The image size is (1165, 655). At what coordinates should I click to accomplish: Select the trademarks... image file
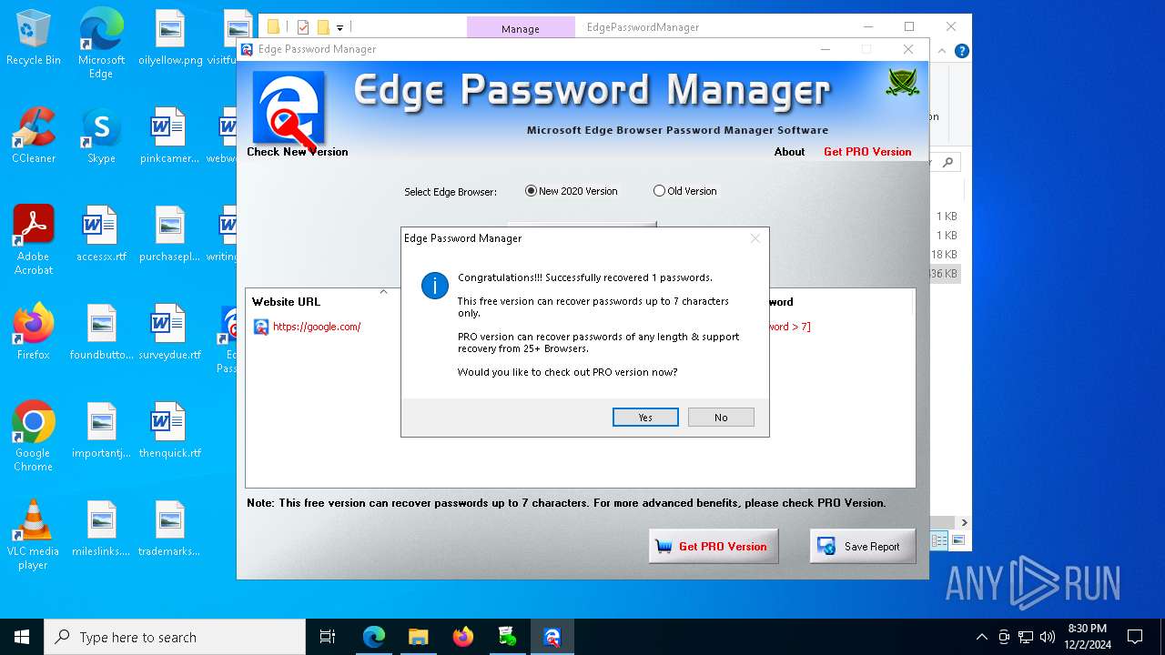pyautogui.click(x=170, y=529)
